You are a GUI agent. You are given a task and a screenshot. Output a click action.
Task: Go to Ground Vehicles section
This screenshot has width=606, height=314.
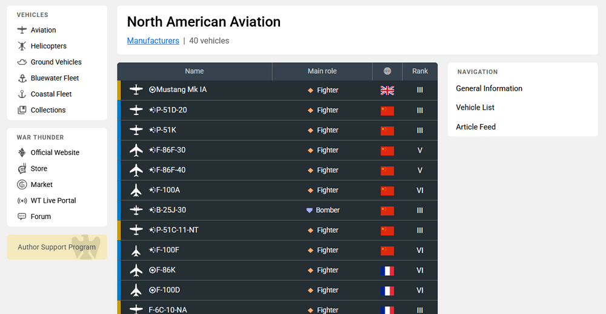tap(56, 62)
